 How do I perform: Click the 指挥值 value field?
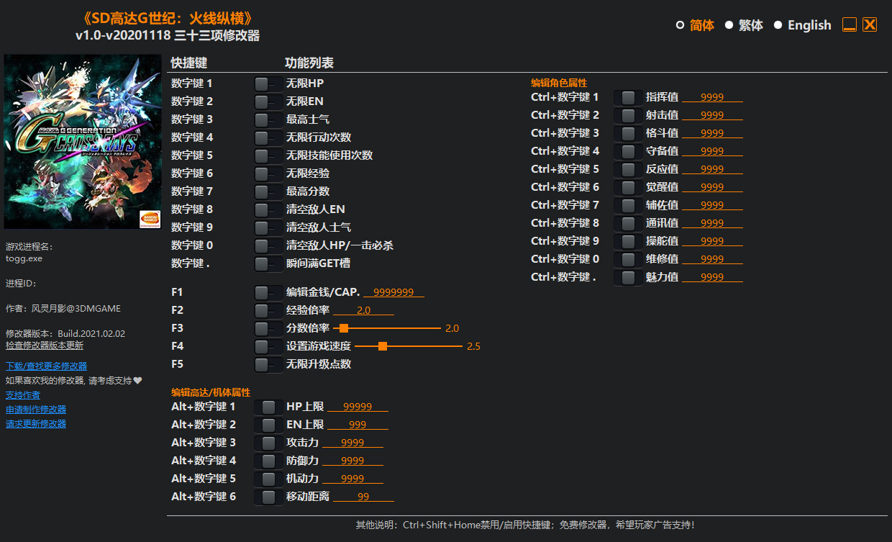712,97
